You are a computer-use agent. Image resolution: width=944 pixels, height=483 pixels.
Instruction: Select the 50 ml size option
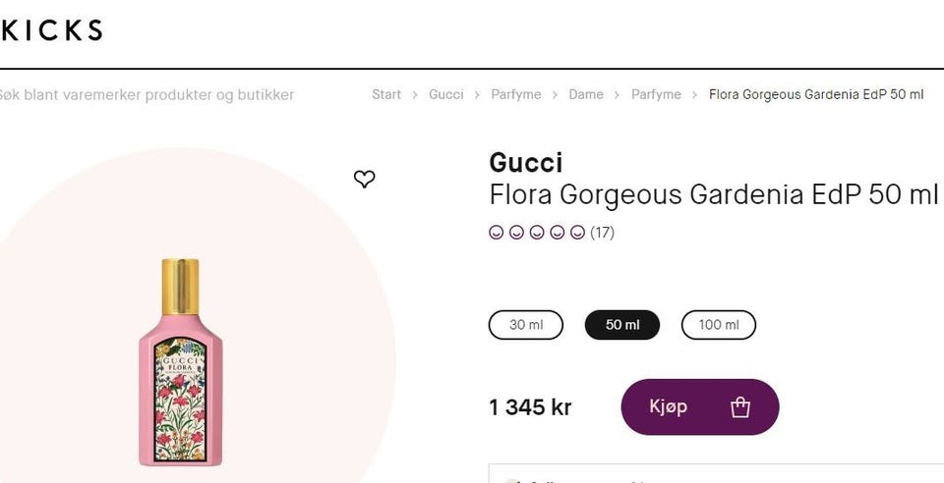tap(622, 325)
